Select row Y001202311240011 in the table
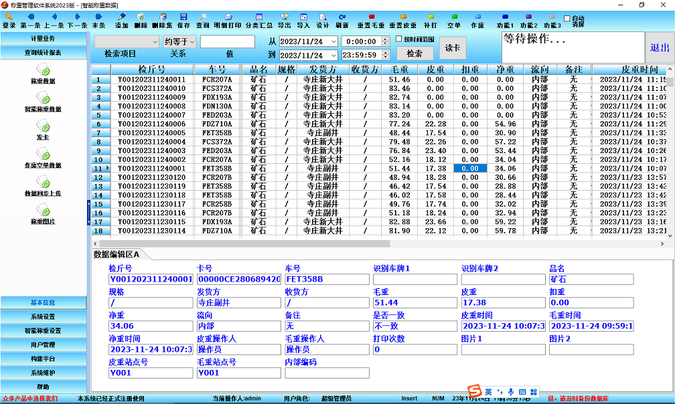 click(x=379, y=80)
